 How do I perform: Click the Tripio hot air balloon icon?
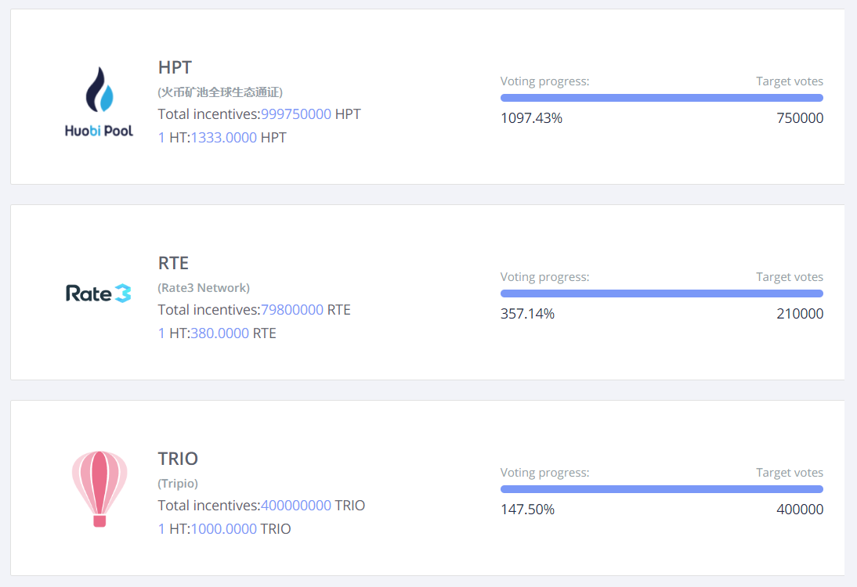[x=99, y=488]
